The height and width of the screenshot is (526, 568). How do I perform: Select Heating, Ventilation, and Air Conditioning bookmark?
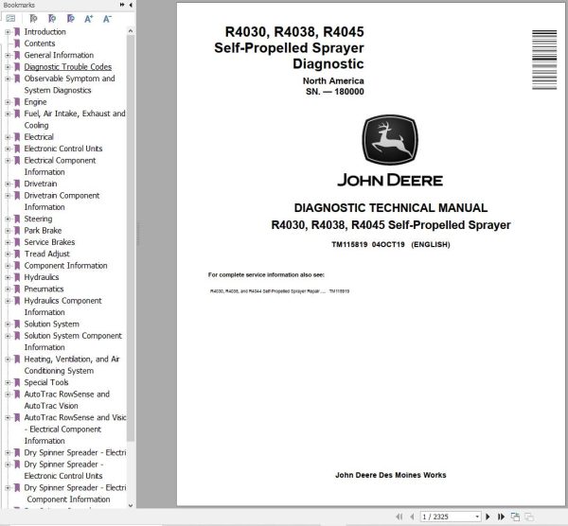pos(72,365)
